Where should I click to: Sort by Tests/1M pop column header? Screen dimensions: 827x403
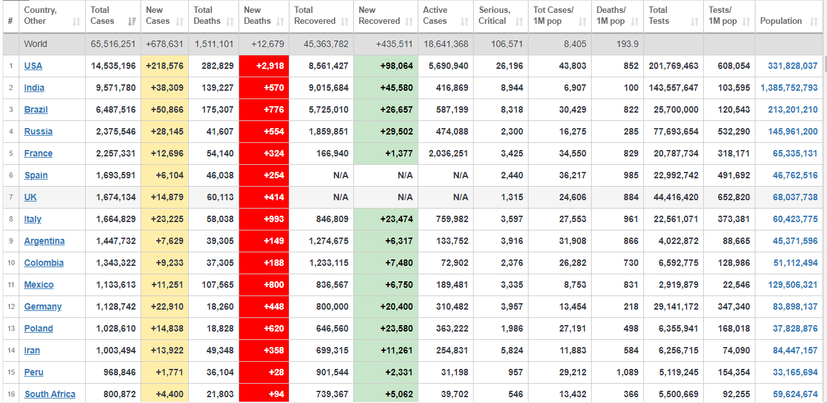click(730, 16)
